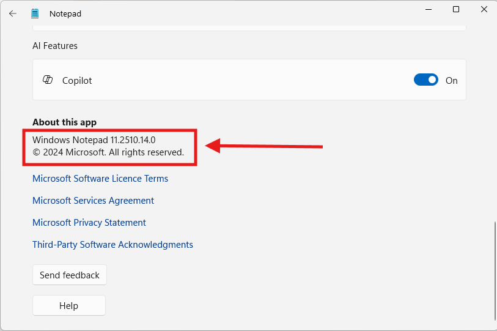Screen dimensions: 497x331
Task: Open Microsoft Services Agreement link
Action: point(93,201)
